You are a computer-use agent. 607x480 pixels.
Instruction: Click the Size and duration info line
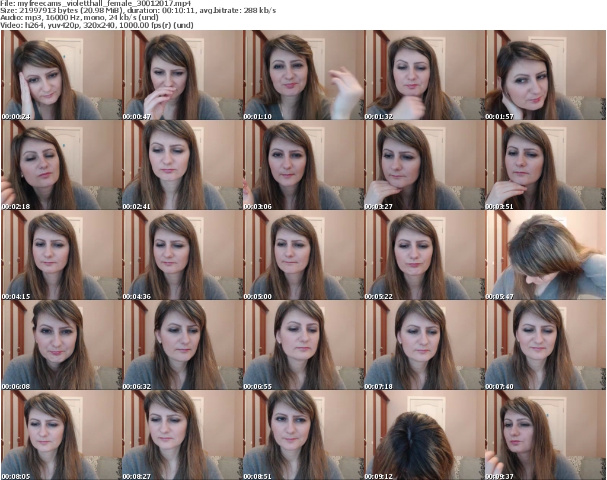coord(138,11)
